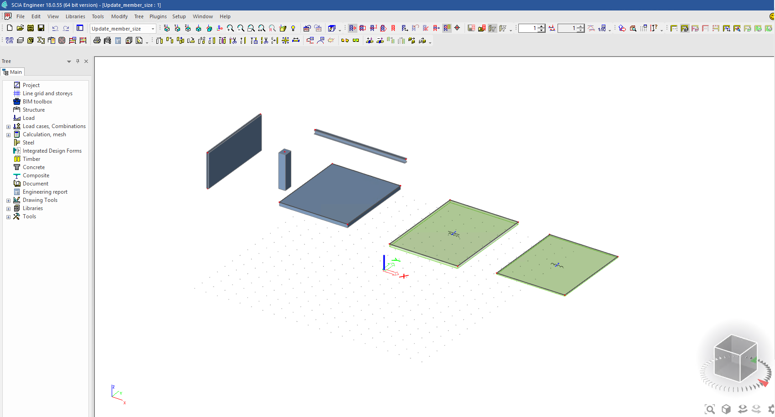Open the Print icon in toolbar
775x417 pixels.
tap(97, 41)
